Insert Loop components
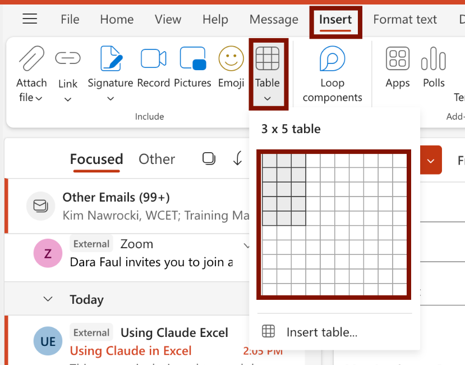Viewport: 465px width, 365px height. tap(332, 58)
